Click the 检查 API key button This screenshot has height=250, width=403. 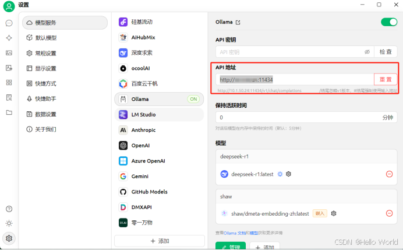386,52
